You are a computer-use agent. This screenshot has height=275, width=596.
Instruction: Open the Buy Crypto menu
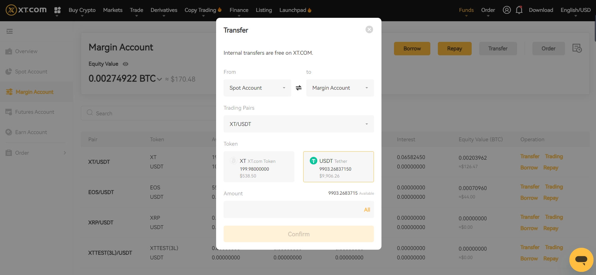pos(82,10)
